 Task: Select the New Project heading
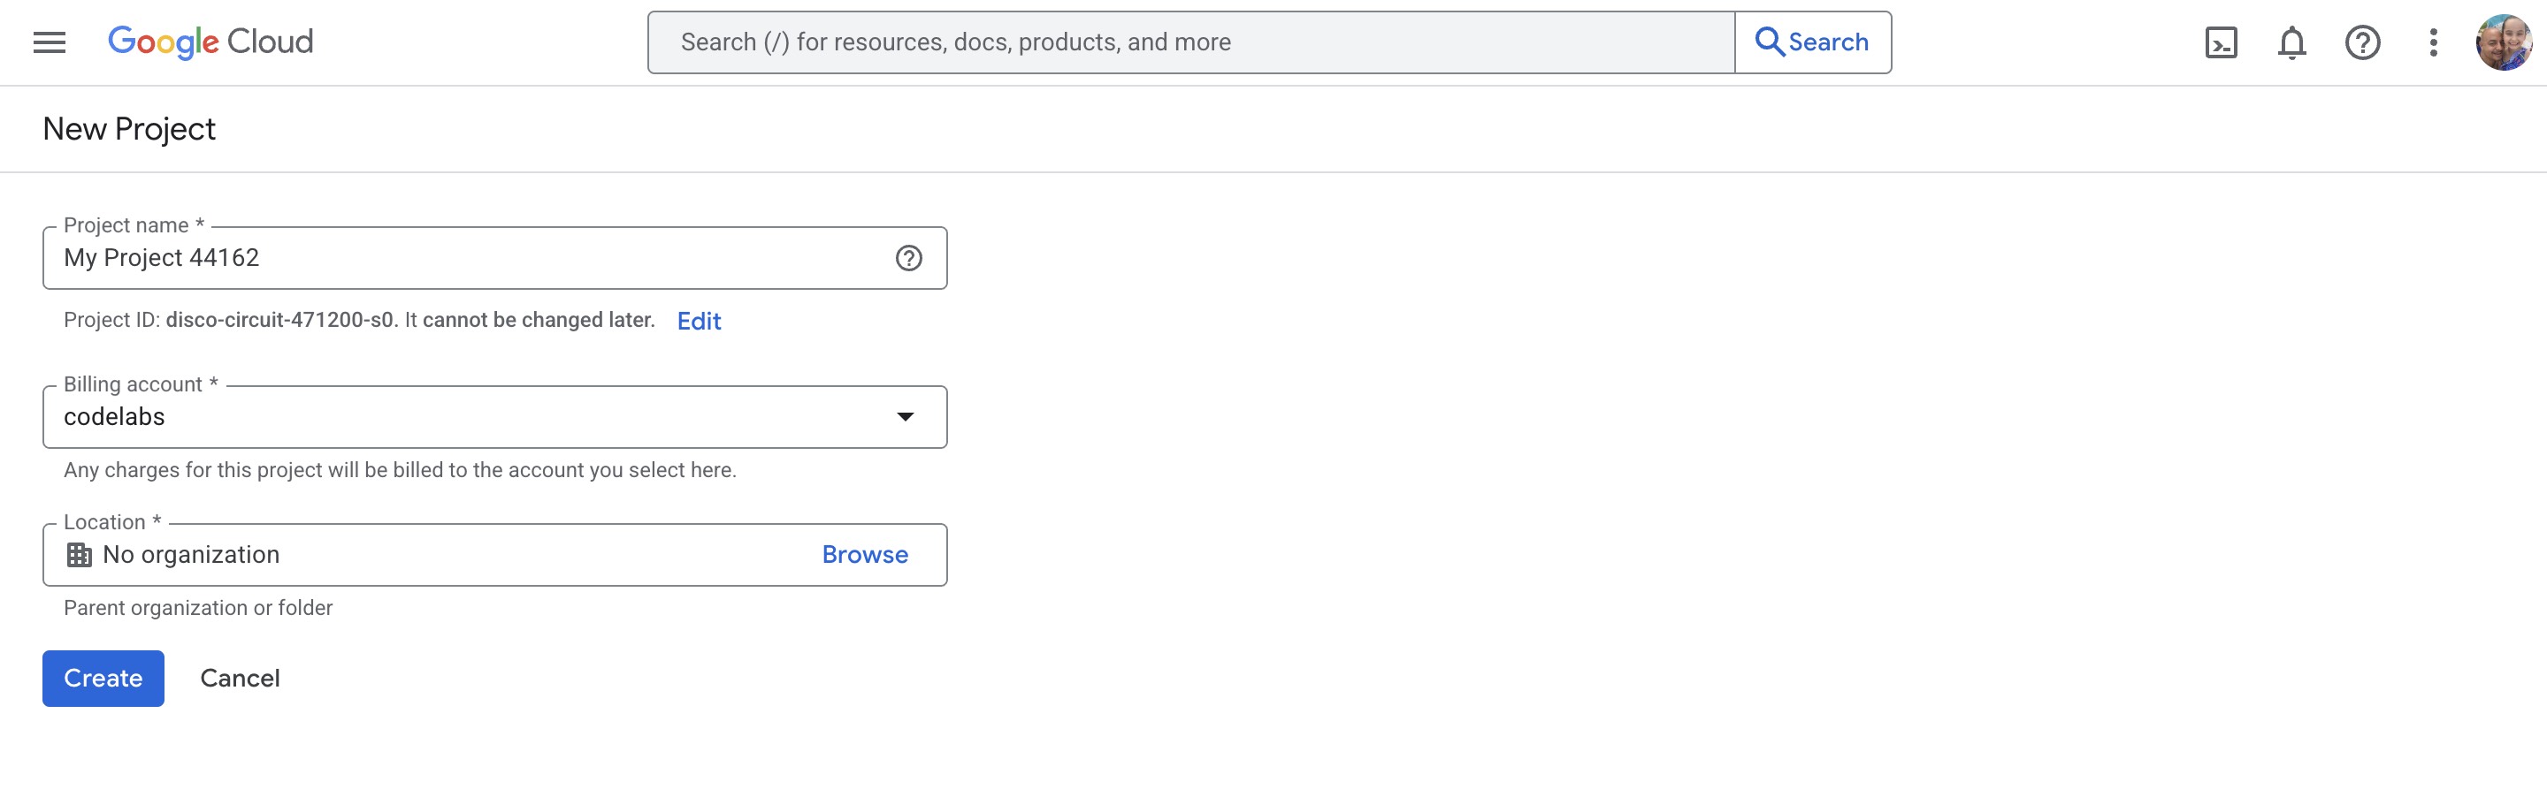pyautogui.click(x=129, y=128)
